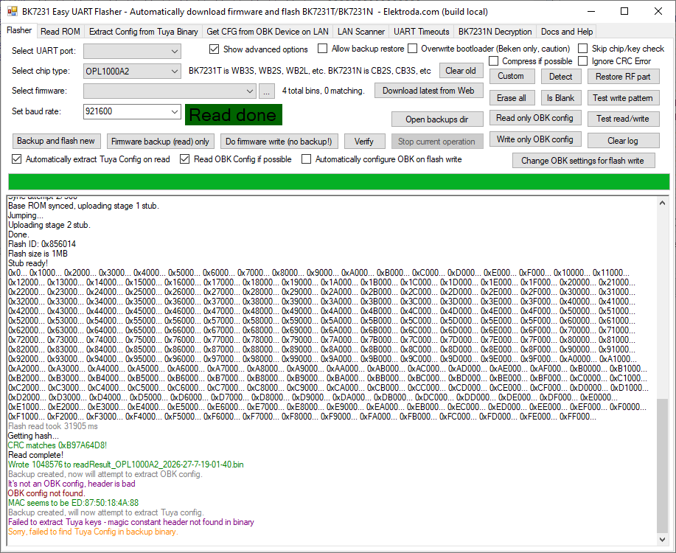
Task: Click 'Flash read took 31905 ms' line
Action: [52, 426]
